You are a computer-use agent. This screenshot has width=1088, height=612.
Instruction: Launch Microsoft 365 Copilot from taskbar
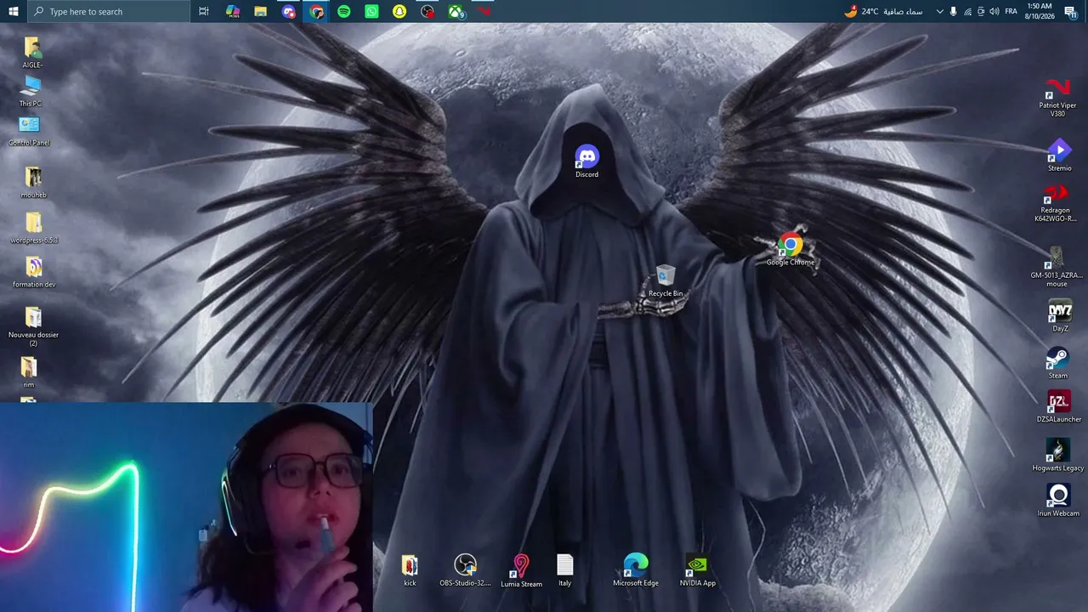coord(233,11)
